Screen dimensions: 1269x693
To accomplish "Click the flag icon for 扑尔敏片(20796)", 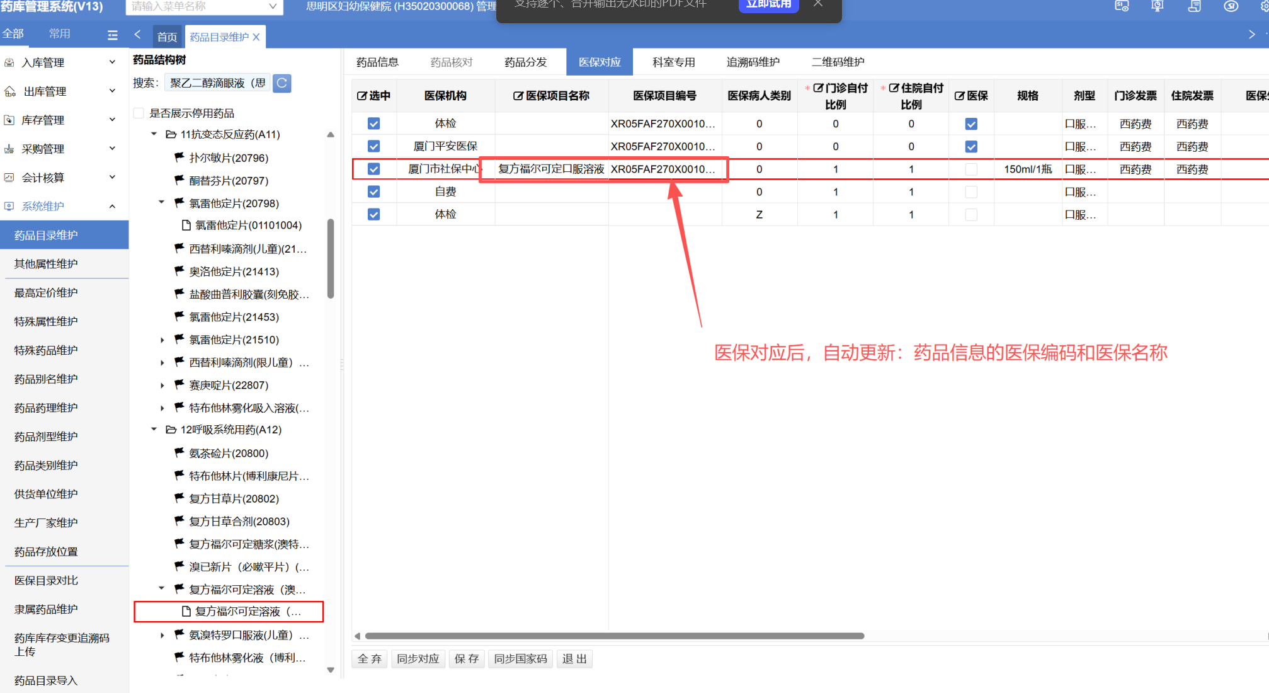I will coord(179,157).
